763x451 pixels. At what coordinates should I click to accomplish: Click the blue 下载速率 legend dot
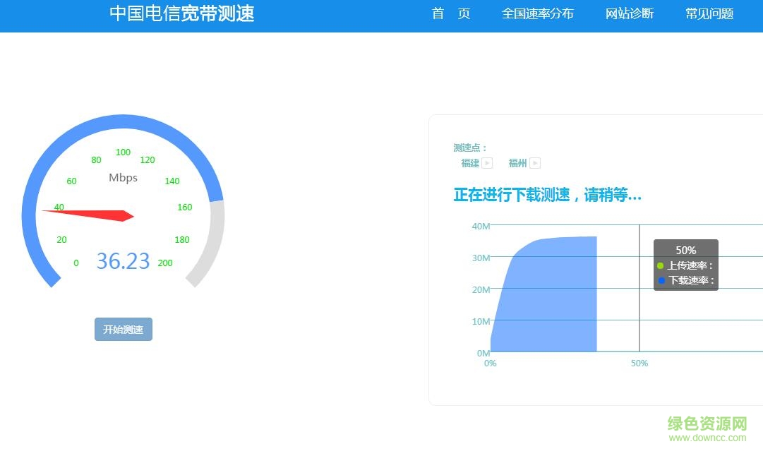[x=660, y=282]
